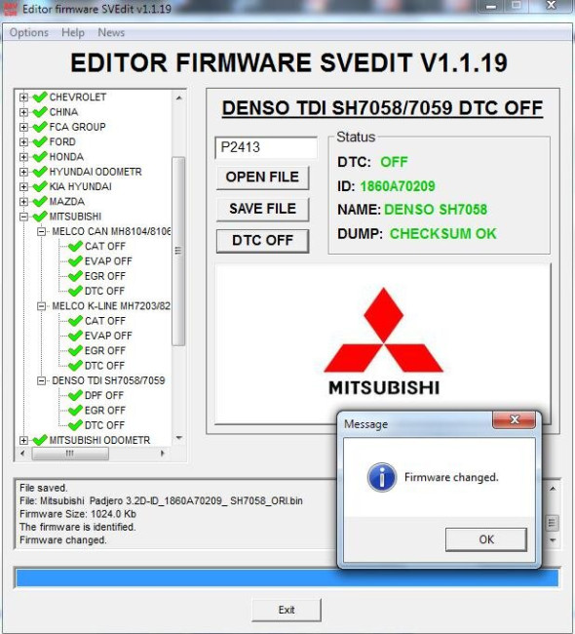Click the OPEN FILE button
This screenshot has height=634, width=575.
263,178
